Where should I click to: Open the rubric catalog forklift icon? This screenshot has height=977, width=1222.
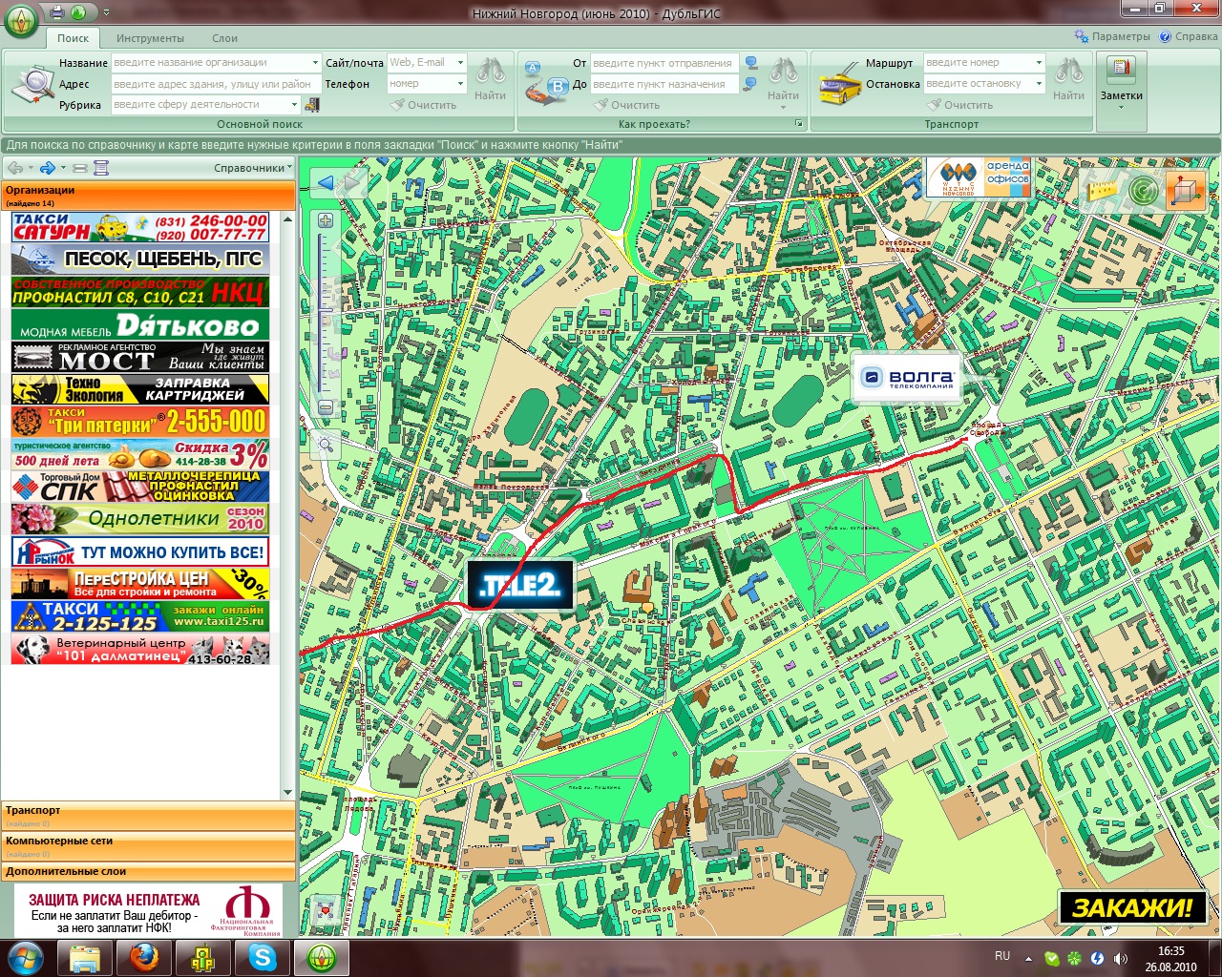click(x=312, y=105)
